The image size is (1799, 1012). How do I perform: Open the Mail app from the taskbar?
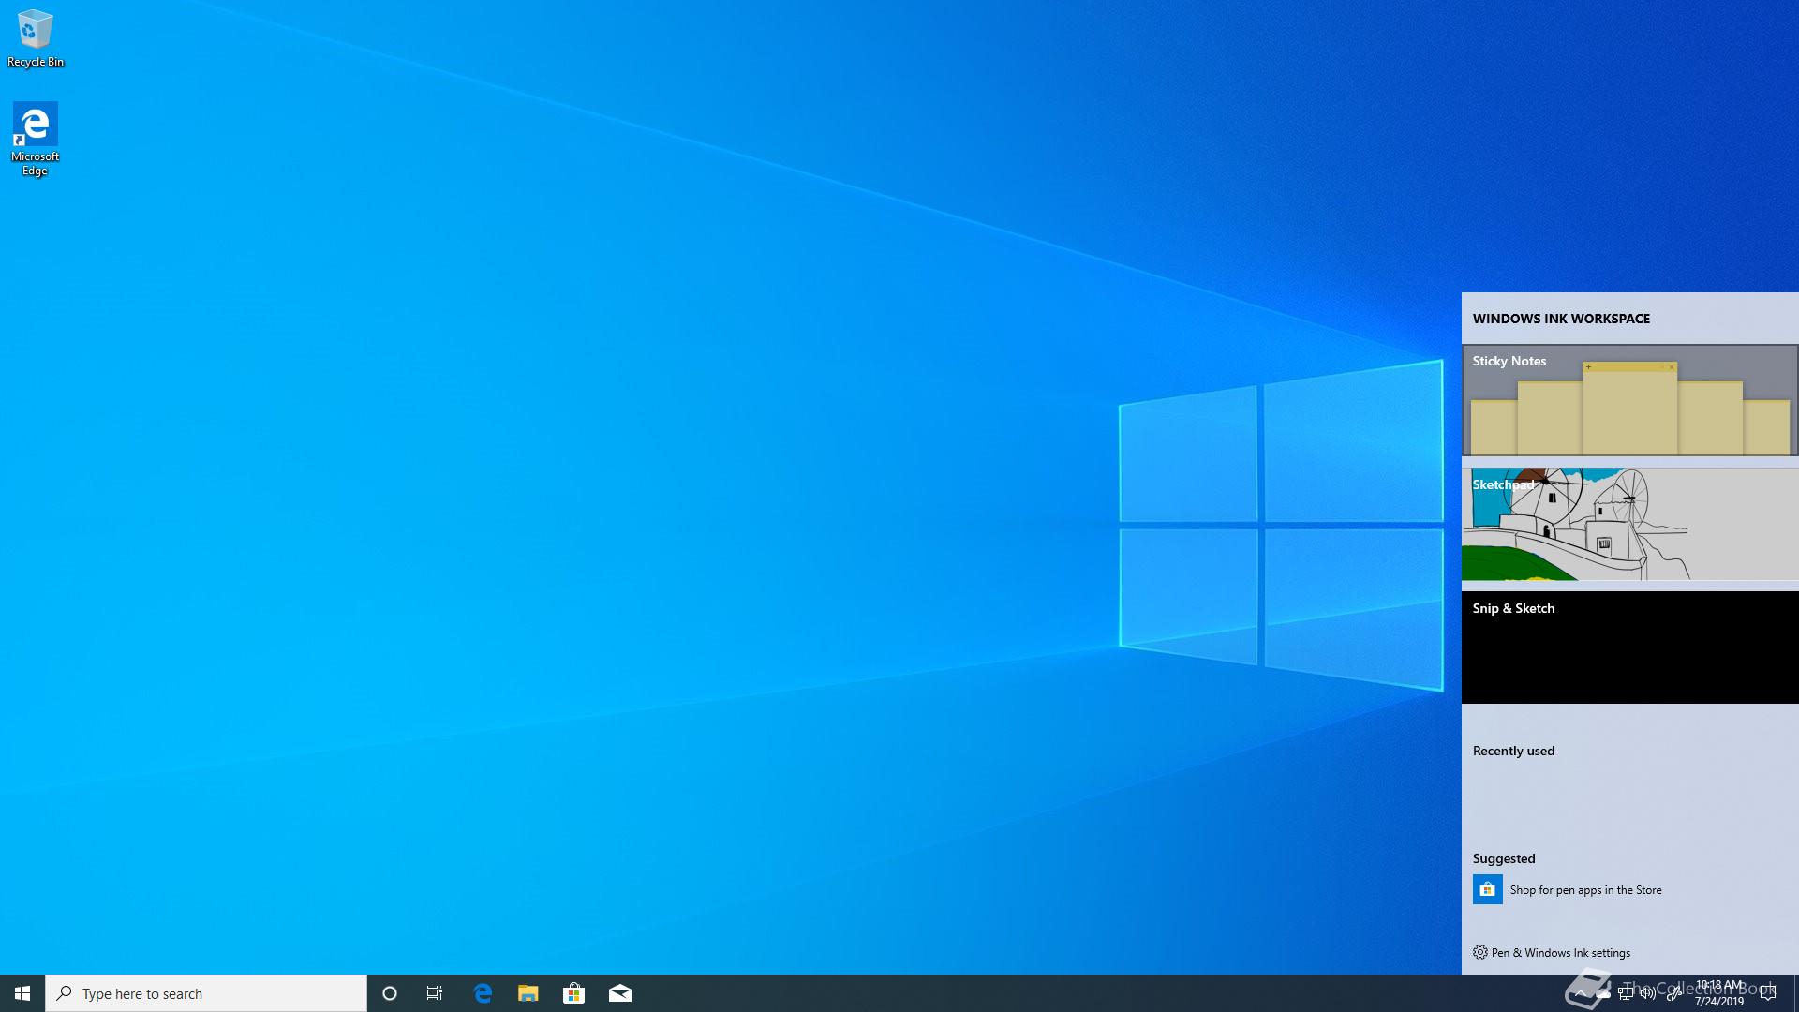coord(620,993)
